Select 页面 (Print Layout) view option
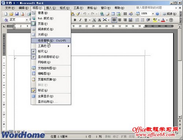This screenshot has height=140, width=183. click(51, 24)
